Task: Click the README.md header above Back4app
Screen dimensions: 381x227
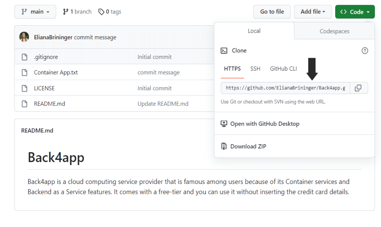Action: [37, 131]
